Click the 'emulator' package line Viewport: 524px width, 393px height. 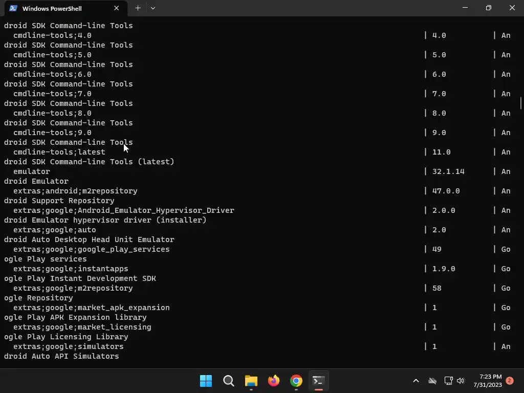click(x=32, y=171)
